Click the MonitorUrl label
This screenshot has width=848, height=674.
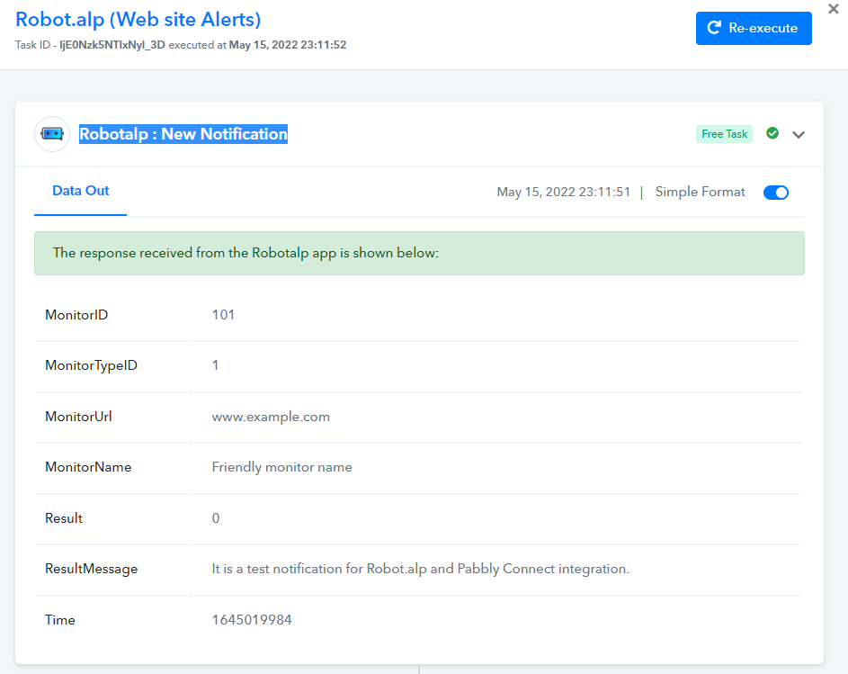click(x=78, y=417)
